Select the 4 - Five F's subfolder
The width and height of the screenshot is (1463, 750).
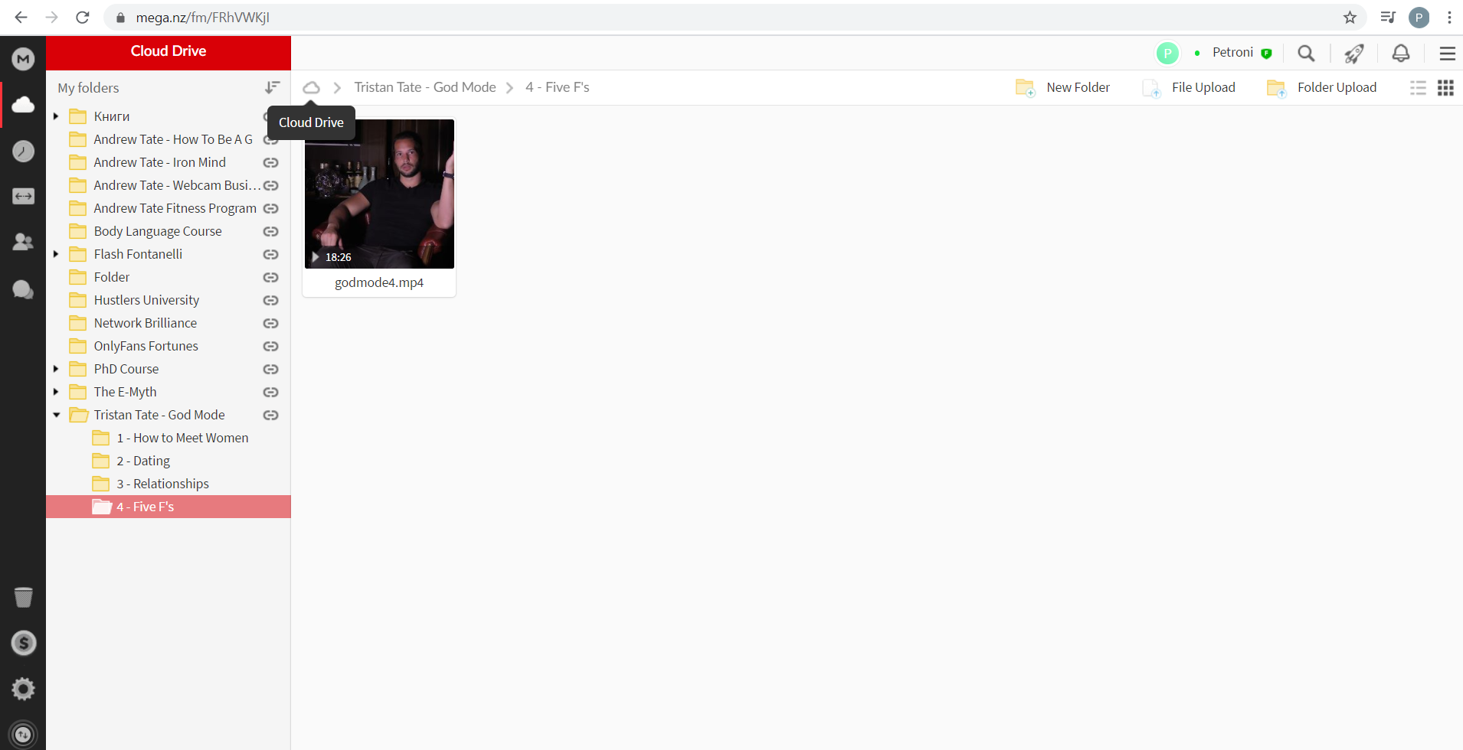click(x=169, y=507)
